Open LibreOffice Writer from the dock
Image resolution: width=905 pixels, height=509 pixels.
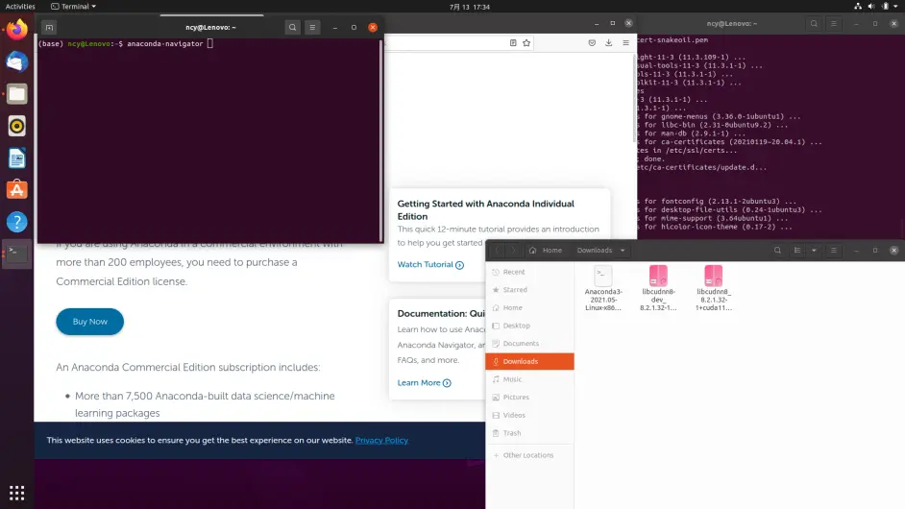click(x=16, y=158)
